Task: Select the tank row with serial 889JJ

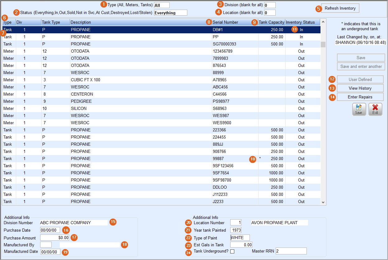Action: (x=161, y=144)
